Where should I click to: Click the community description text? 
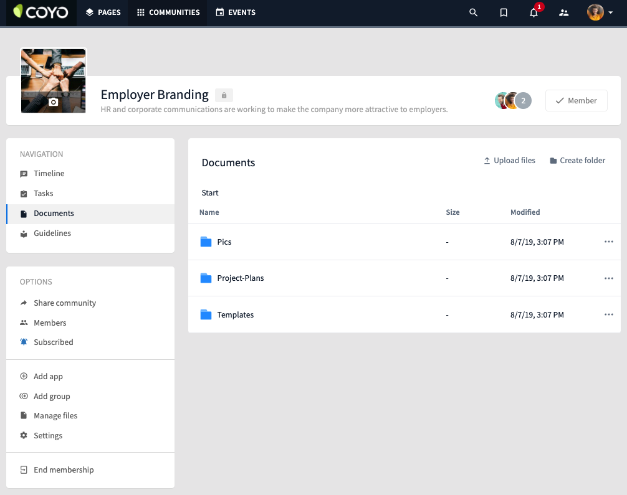point(274,110)
